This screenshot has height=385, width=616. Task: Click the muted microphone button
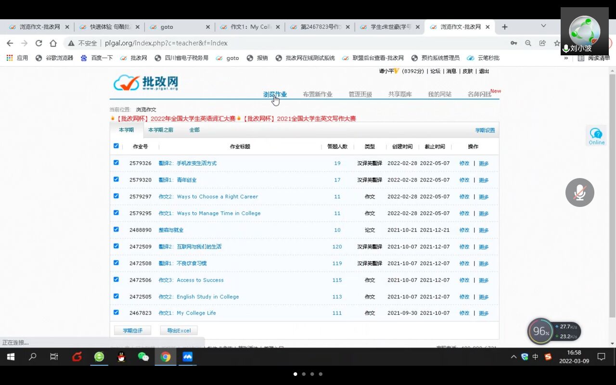(579, 192)
